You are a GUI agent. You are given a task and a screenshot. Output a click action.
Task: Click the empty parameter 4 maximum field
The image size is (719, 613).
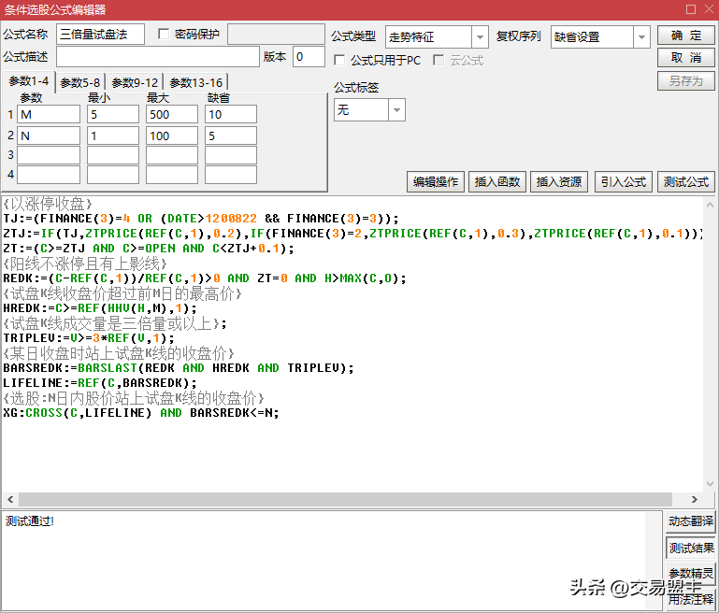pos(172,175)
